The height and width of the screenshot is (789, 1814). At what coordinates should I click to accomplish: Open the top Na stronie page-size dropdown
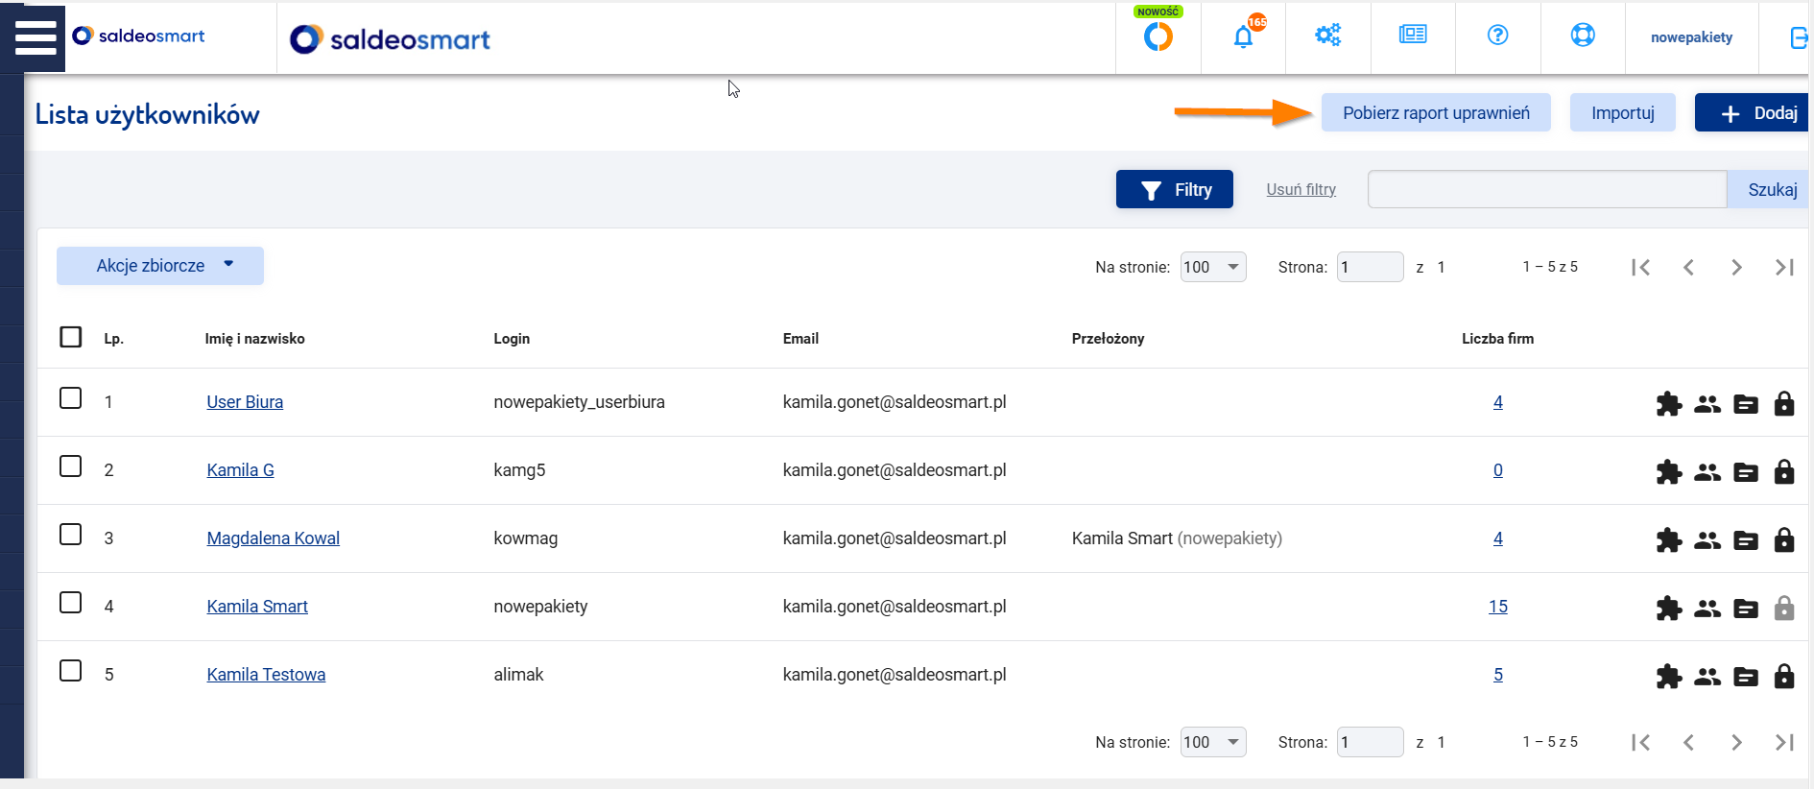[x=1213, y=267]
